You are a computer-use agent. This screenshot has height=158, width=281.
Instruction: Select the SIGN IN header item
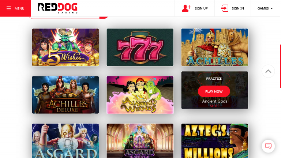click(233, 8)
